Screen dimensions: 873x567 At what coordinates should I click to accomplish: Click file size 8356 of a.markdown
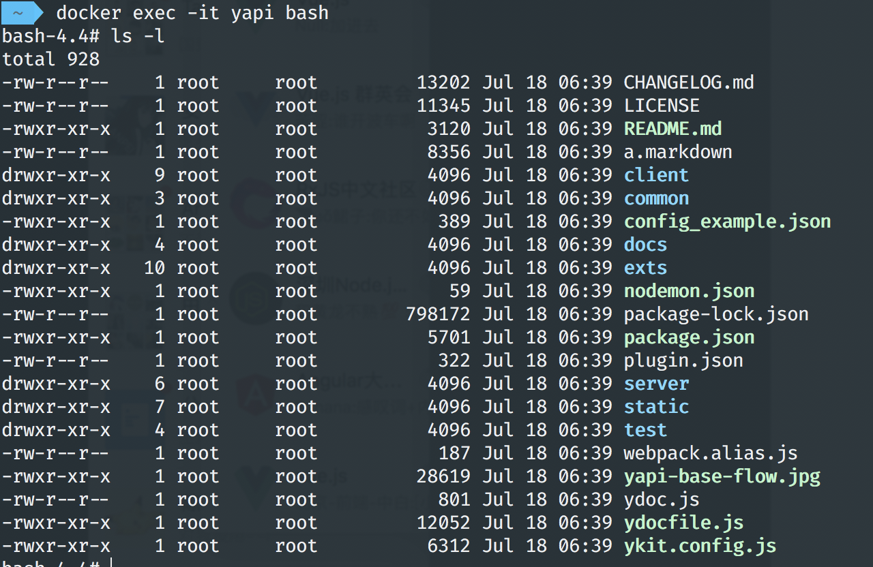(x=449, y=152)
